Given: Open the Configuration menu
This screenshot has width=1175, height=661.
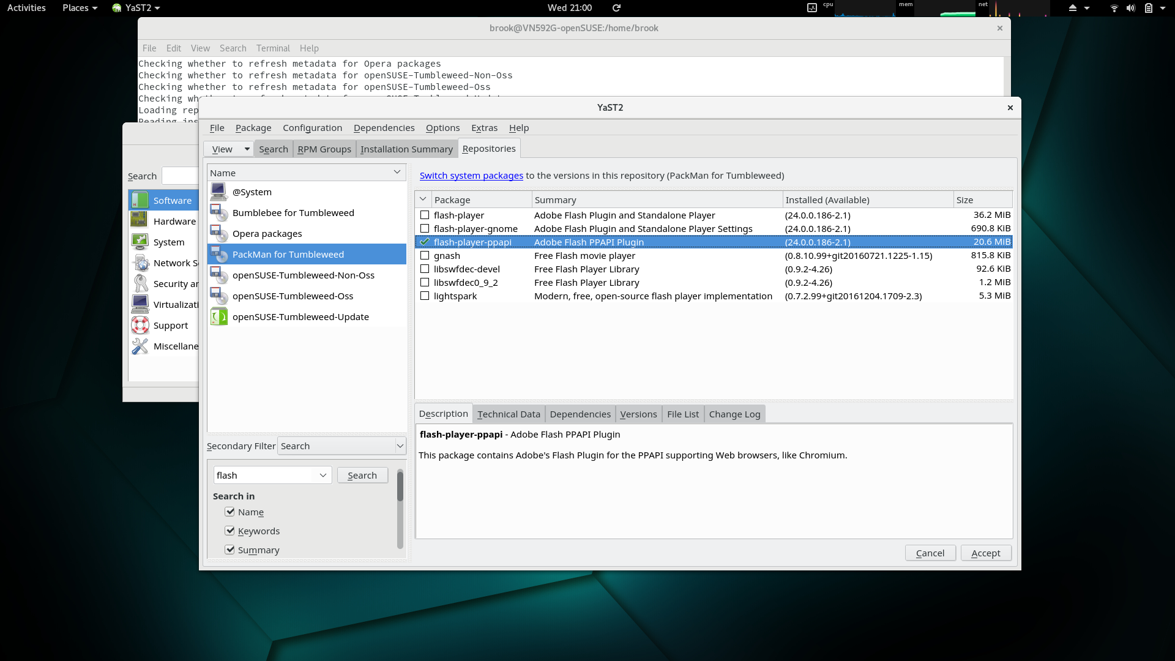Looking at the screenshot, I should coord(312,128).
